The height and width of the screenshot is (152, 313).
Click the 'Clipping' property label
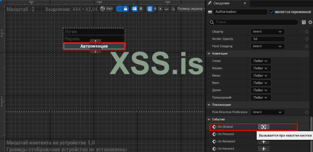(x=218, y=32)
